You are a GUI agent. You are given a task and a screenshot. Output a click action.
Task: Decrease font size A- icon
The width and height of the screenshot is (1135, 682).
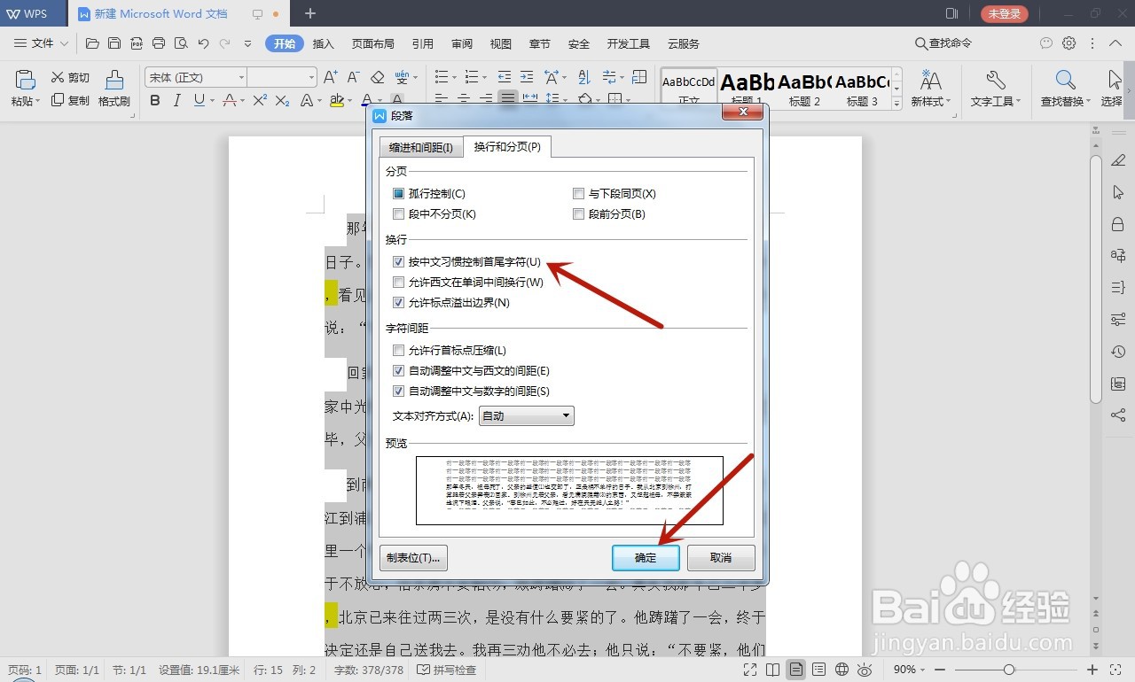point(353,77)
